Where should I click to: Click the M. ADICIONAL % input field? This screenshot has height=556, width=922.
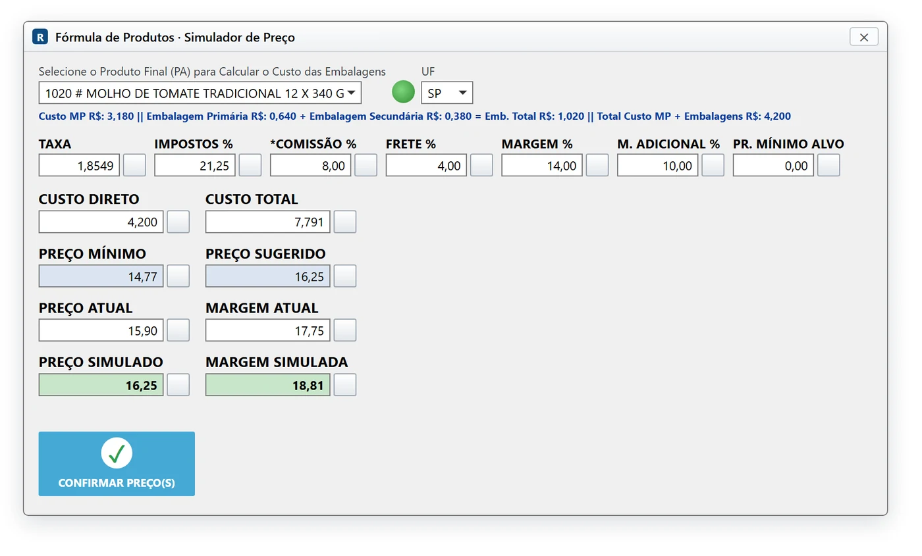coord(657,166)
